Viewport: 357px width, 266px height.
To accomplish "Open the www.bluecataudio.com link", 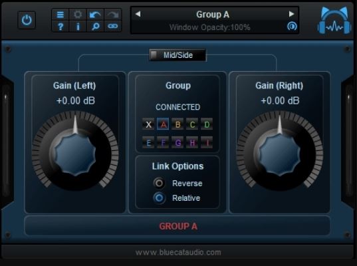I will click(x=178, y=252).
